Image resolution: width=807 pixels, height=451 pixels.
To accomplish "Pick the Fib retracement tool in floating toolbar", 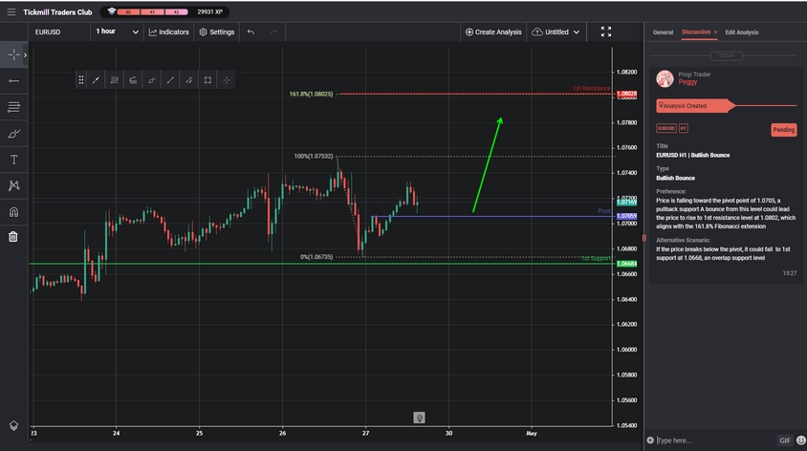I will point(114,80).
